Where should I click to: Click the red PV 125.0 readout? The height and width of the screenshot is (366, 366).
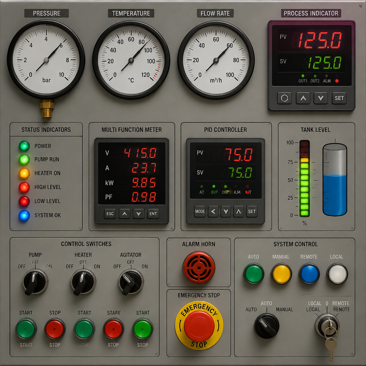(320, 40)
